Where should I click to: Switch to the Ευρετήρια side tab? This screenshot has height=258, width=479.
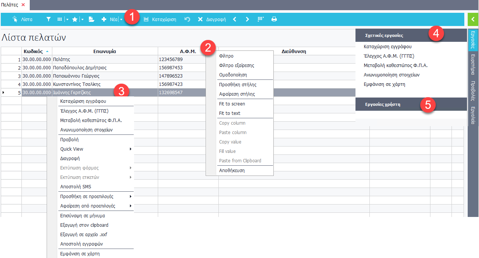(473, 65)
